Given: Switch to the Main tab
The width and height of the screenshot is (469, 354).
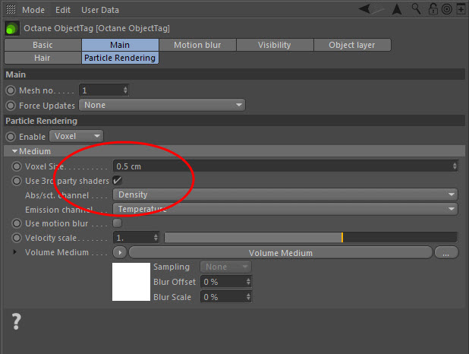Looking at the screenshot, I should (120, 45).
